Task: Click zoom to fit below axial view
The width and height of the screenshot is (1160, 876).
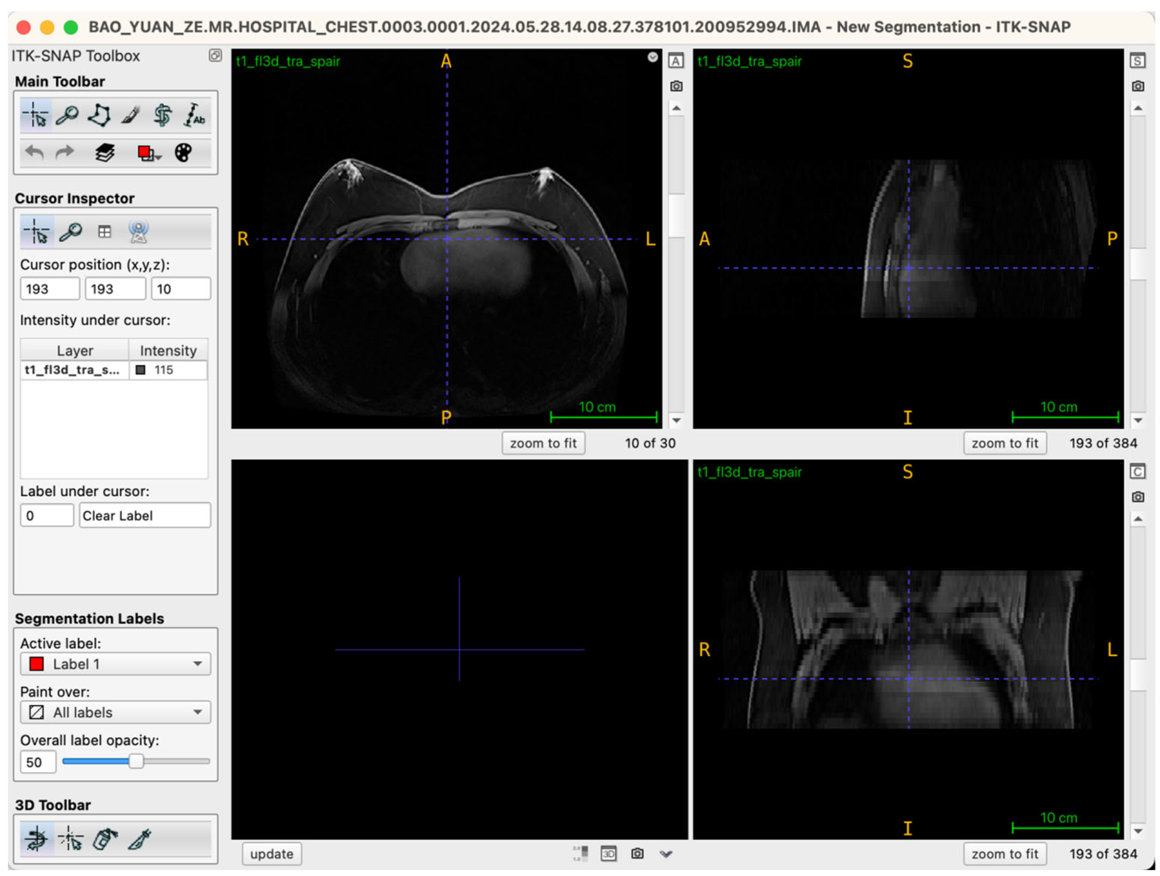Action: 543,443
